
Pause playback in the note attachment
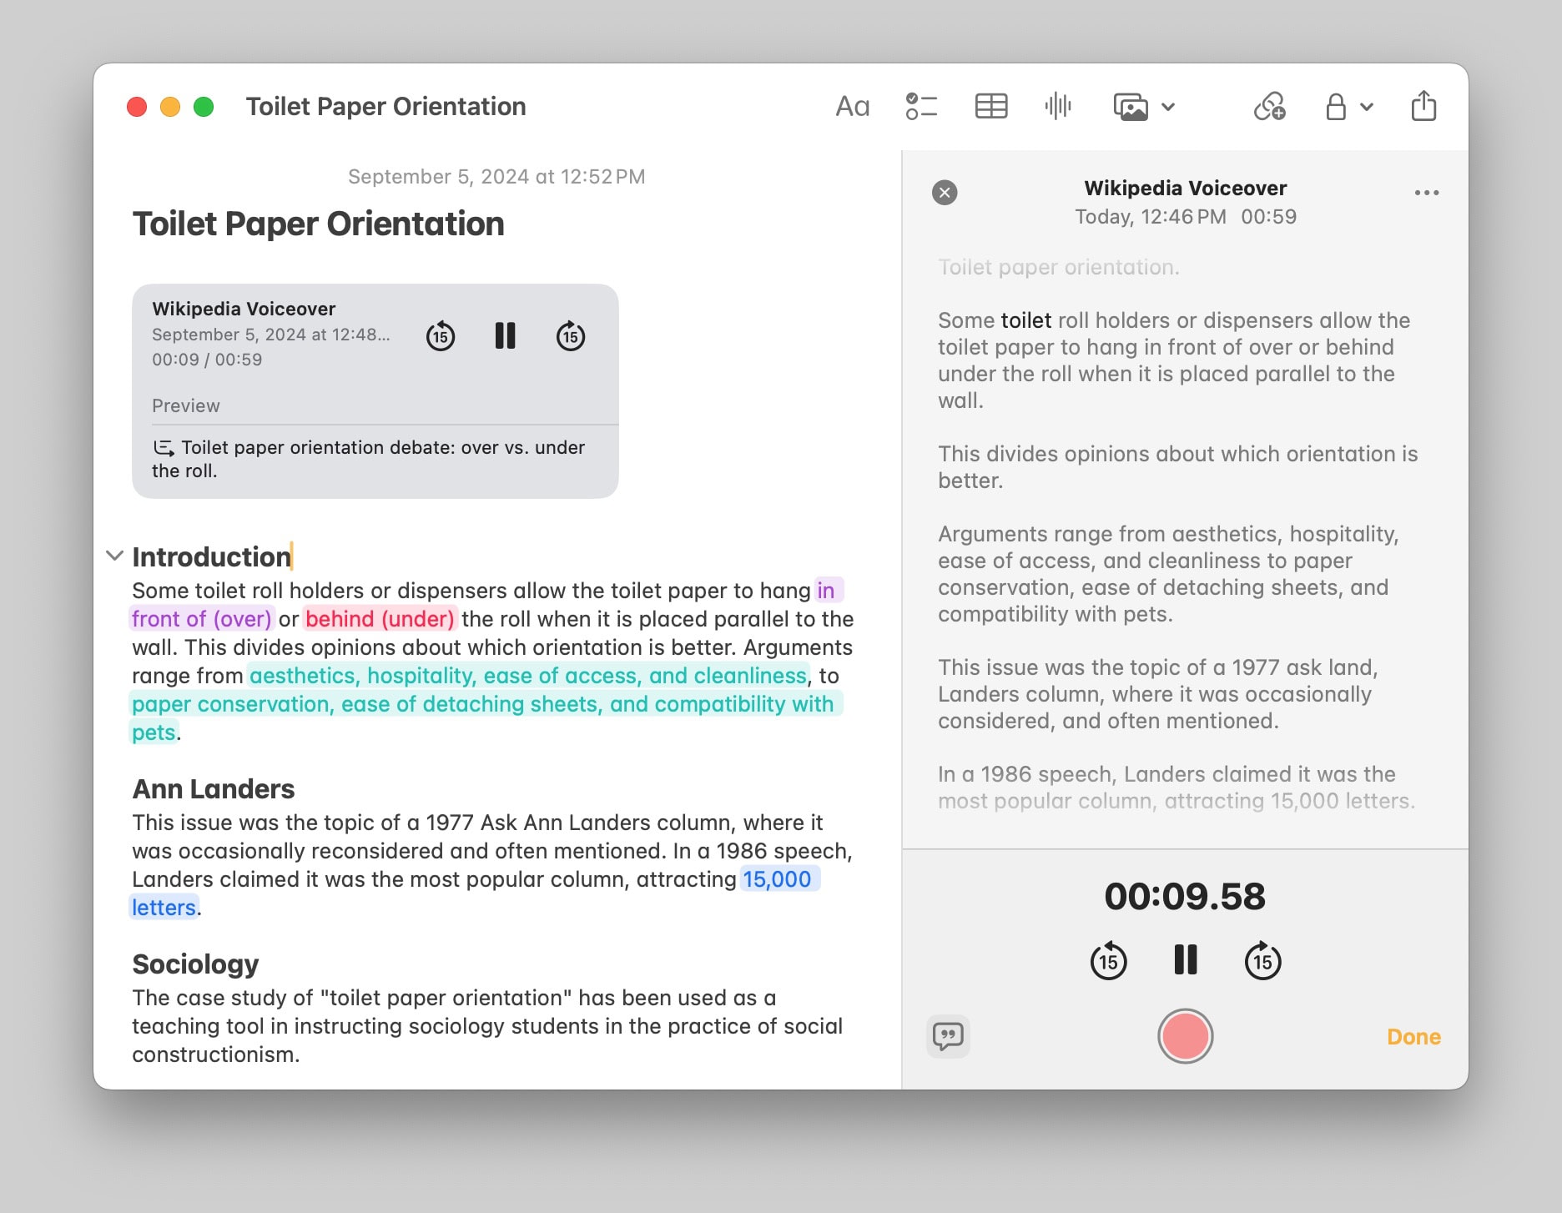pos(505,336)
